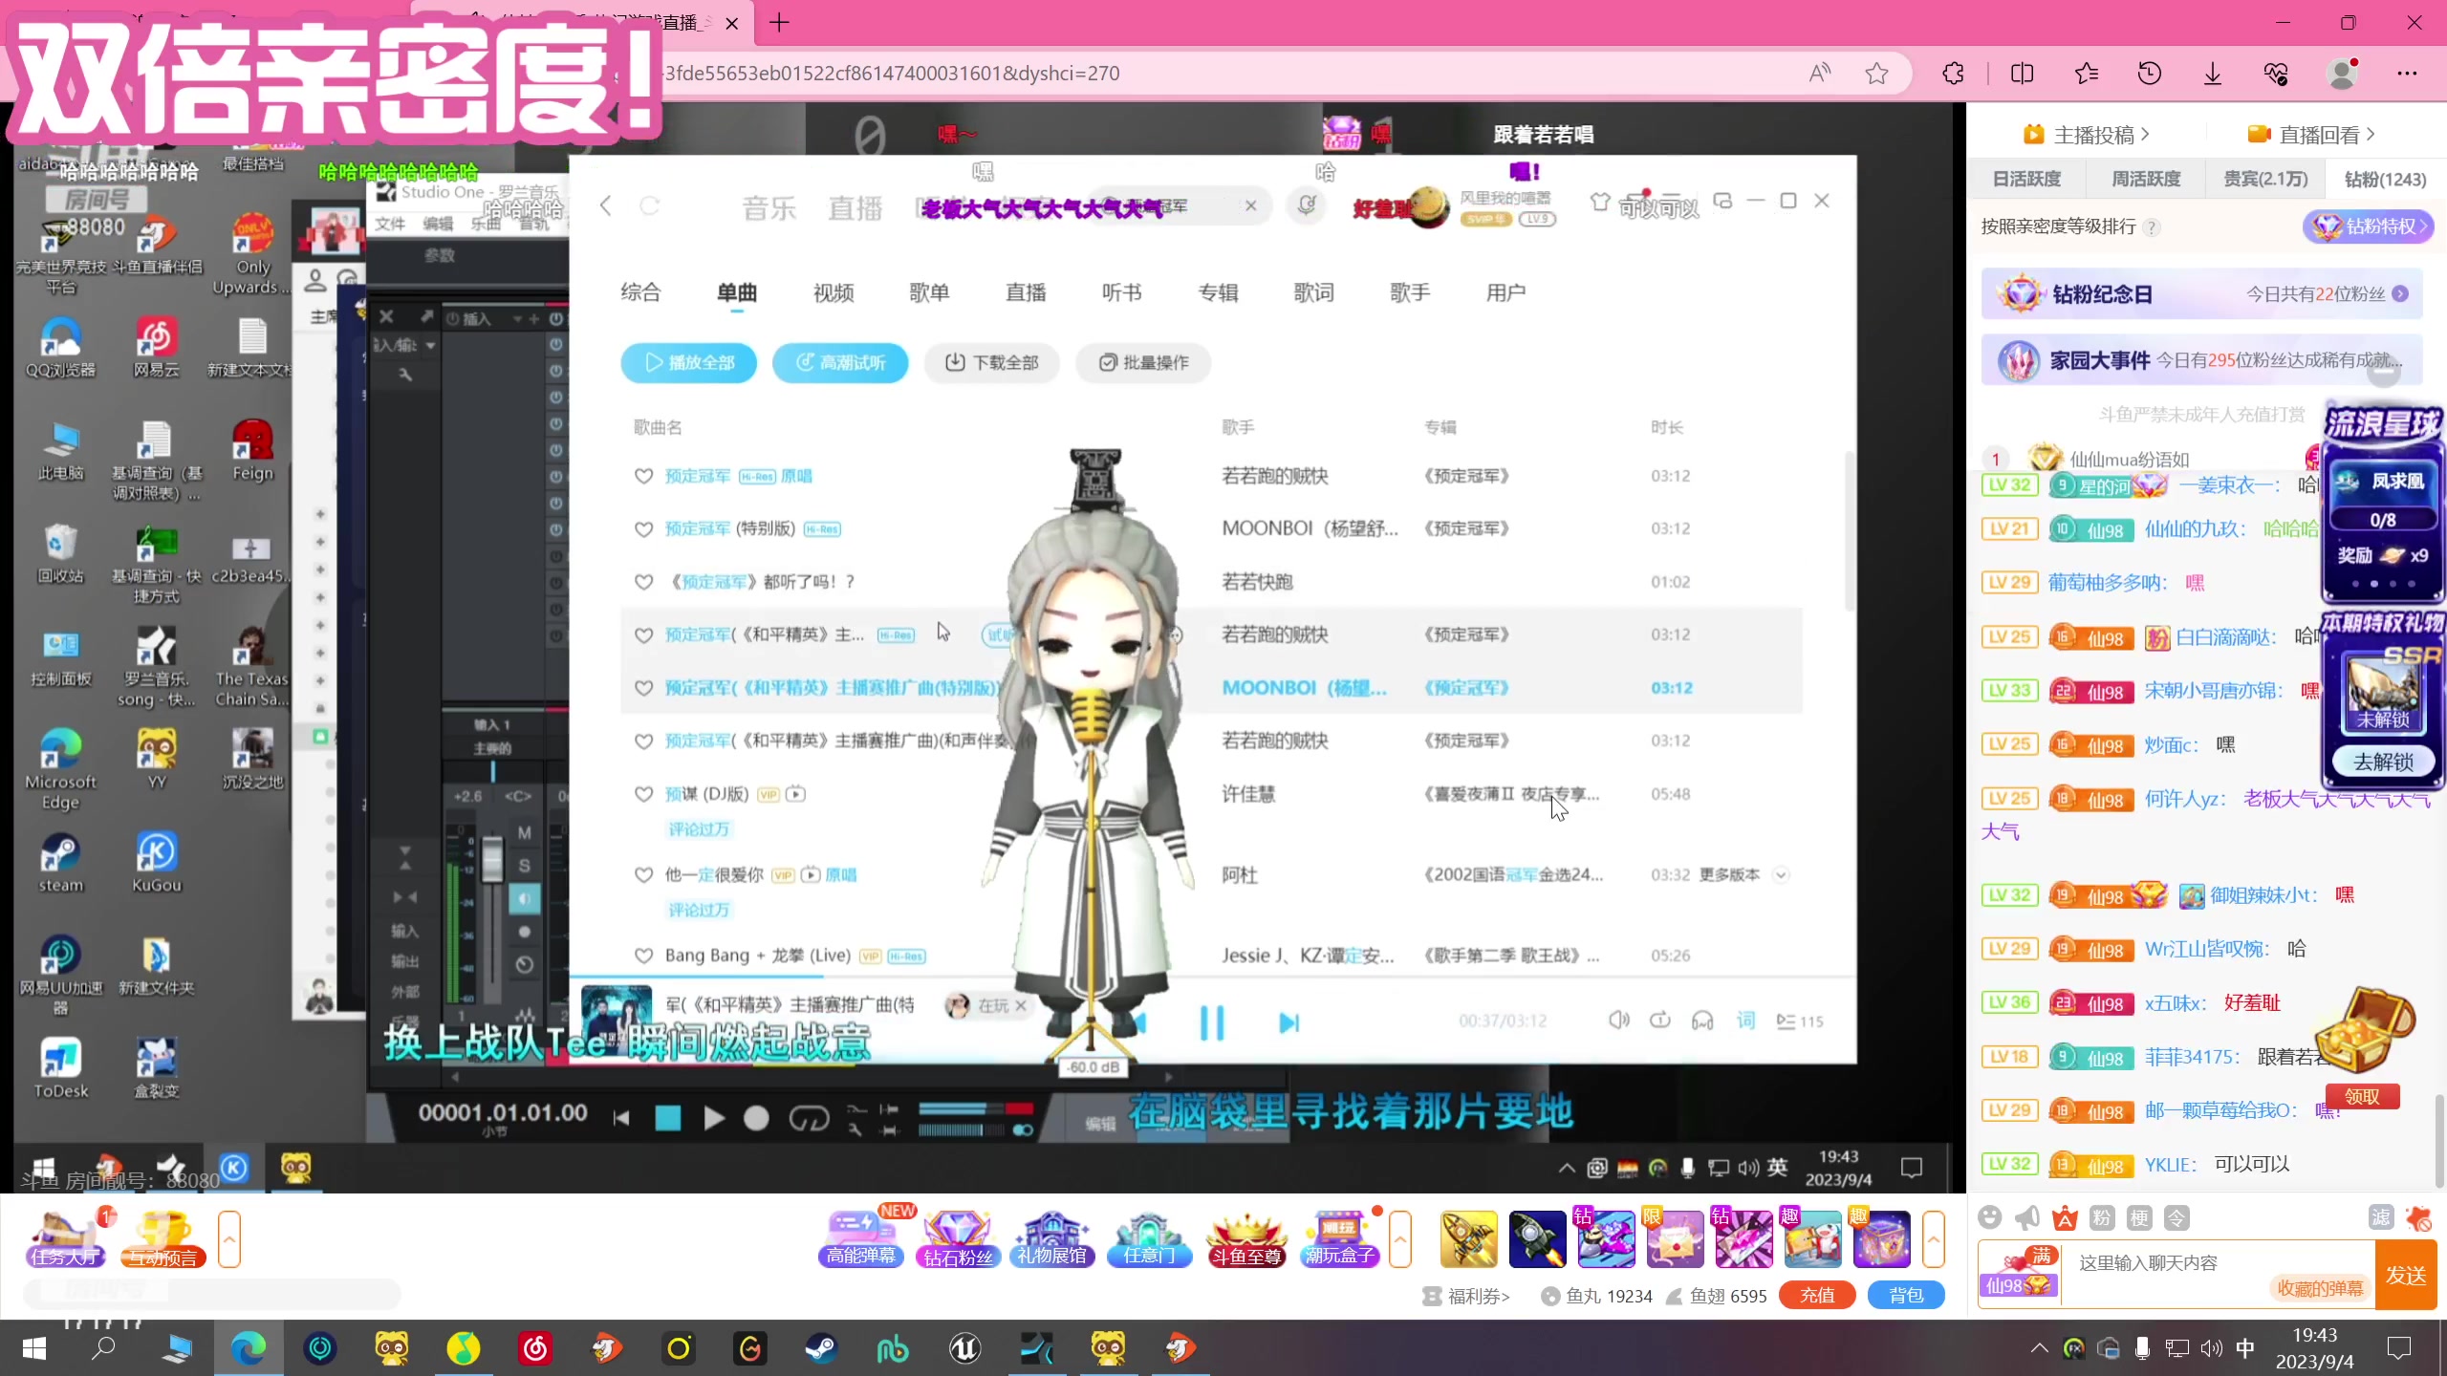Enable loop playback in Studio One transport
This screenshot has width=2447, height=1376.
(810, 1118)
